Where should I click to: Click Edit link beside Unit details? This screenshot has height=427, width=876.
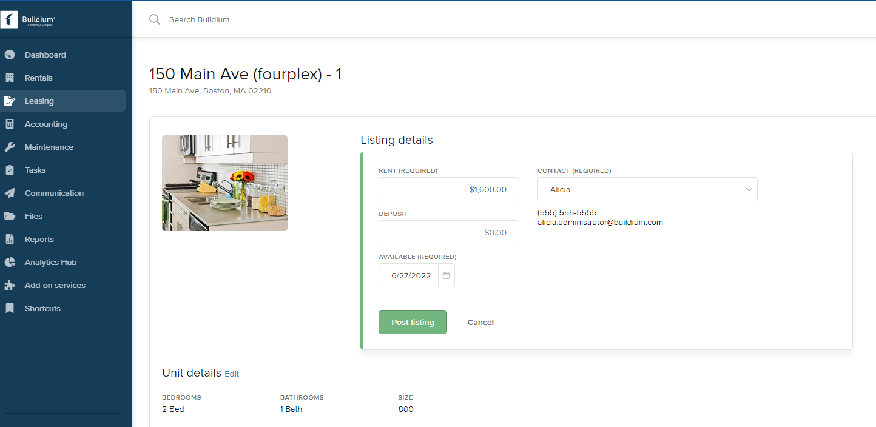(232, 374)
